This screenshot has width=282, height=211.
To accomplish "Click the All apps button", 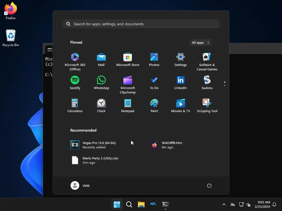I will tap(200, 43).
